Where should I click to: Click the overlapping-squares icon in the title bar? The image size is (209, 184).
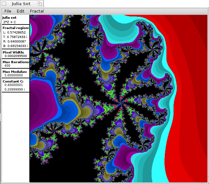[40, 4]
